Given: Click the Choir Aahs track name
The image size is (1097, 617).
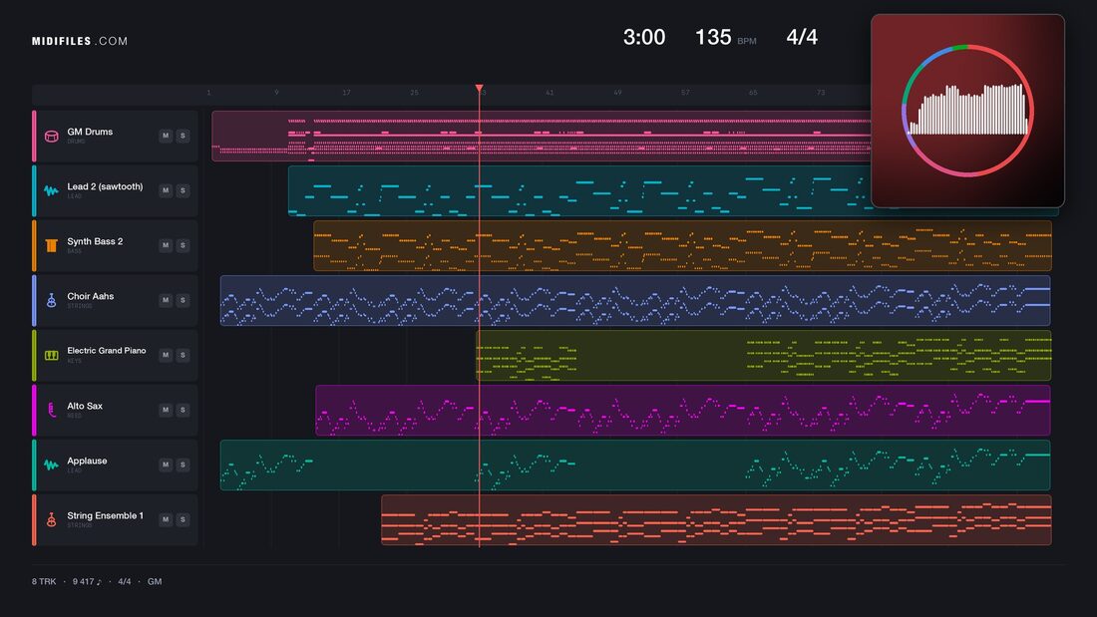Looking at the screenshot, I should pos(90,296).
